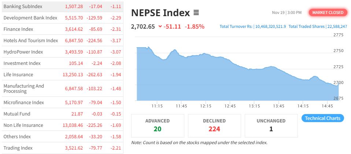This screenshot has width=351, height=154.
Task: Click the Advanced stocks count box
Action: tap(158, 125)
